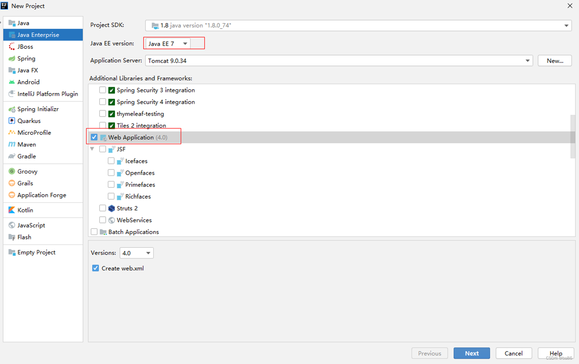Choose JBoss project type
579x364 pixels.
click(43, 46)
